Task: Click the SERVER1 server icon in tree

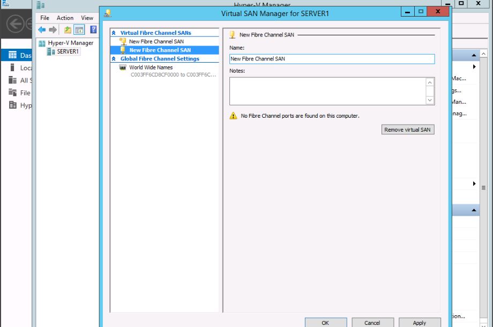Action: pyautogui.click(x=51, y=51)
